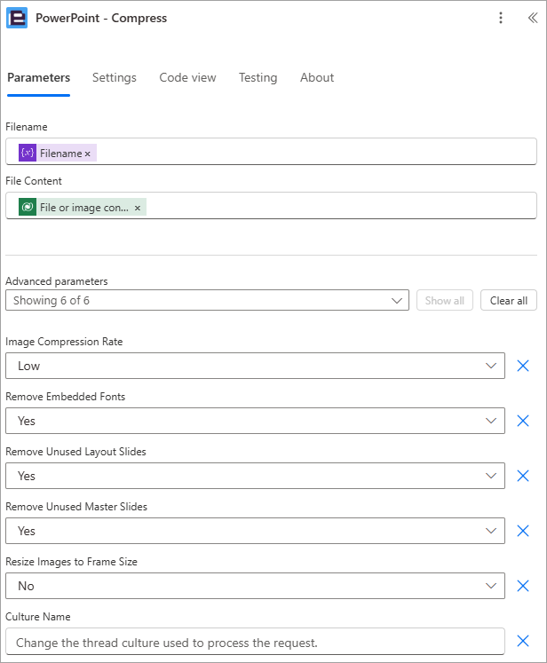The height and width of the screenshot is (663, 547).
Task: Open the three-dot more options menu
Action: [x=501, y=18]
